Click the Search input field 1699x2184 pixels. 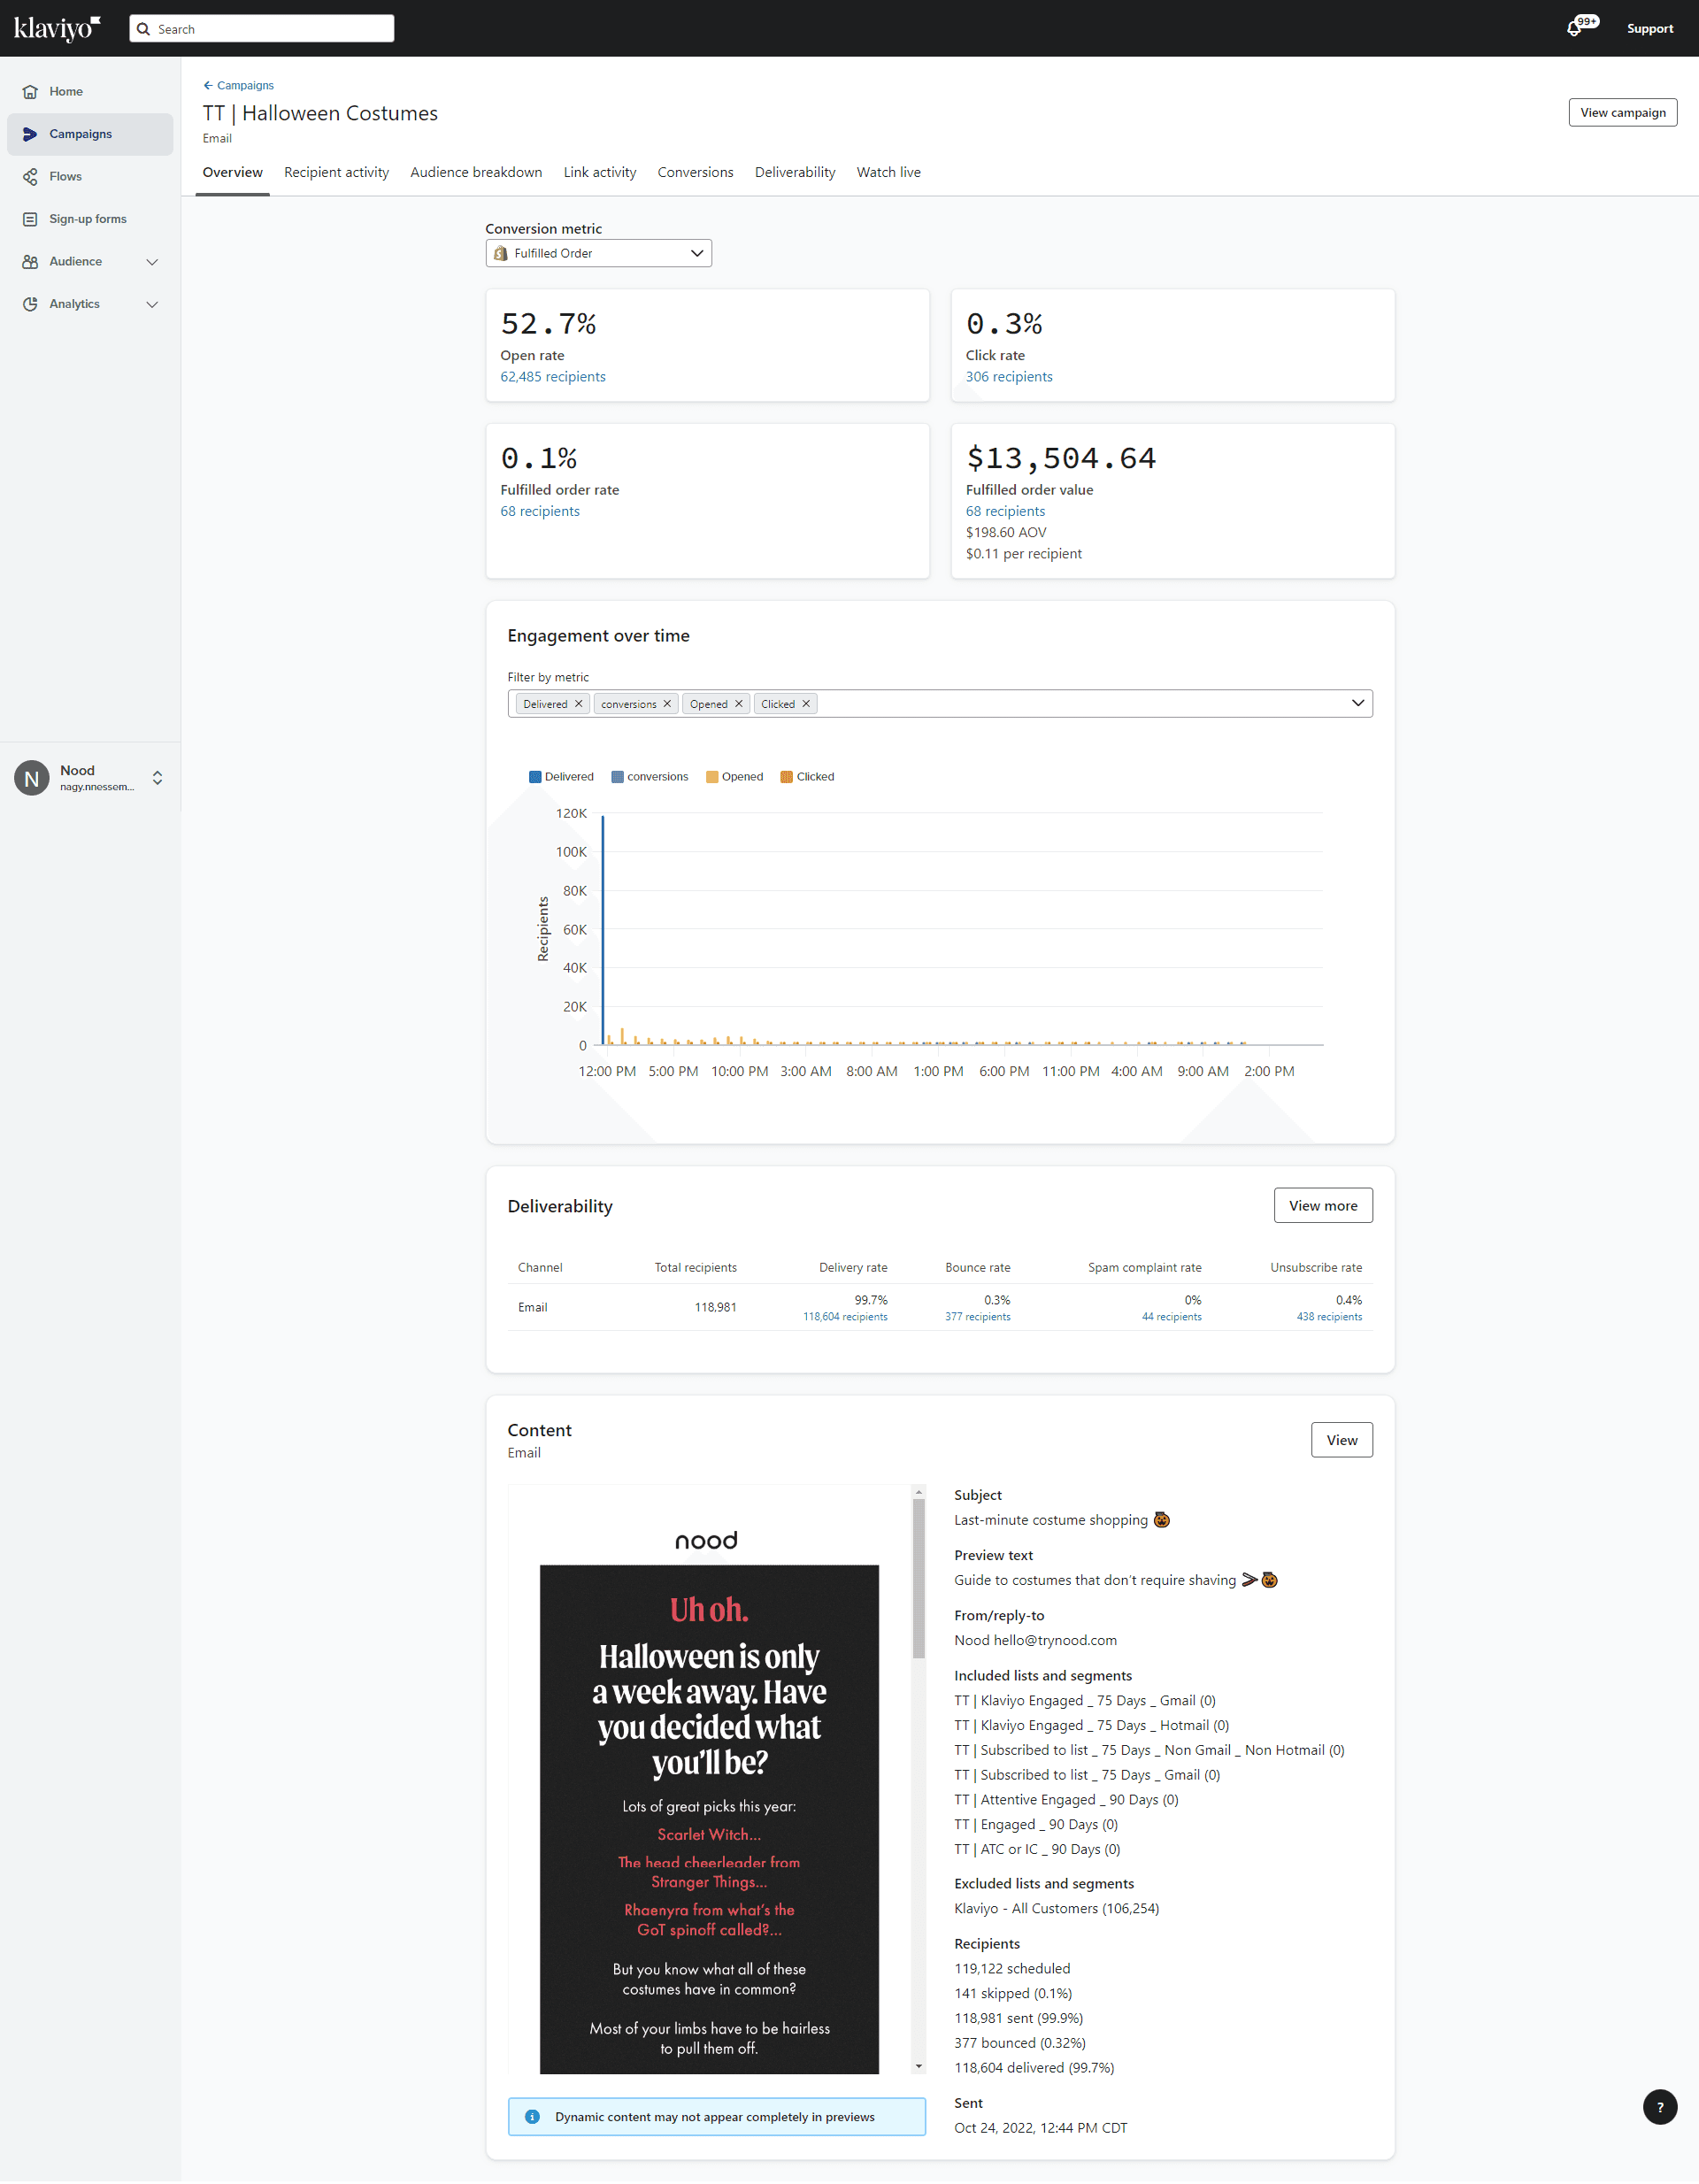click(x=262, y=29)
